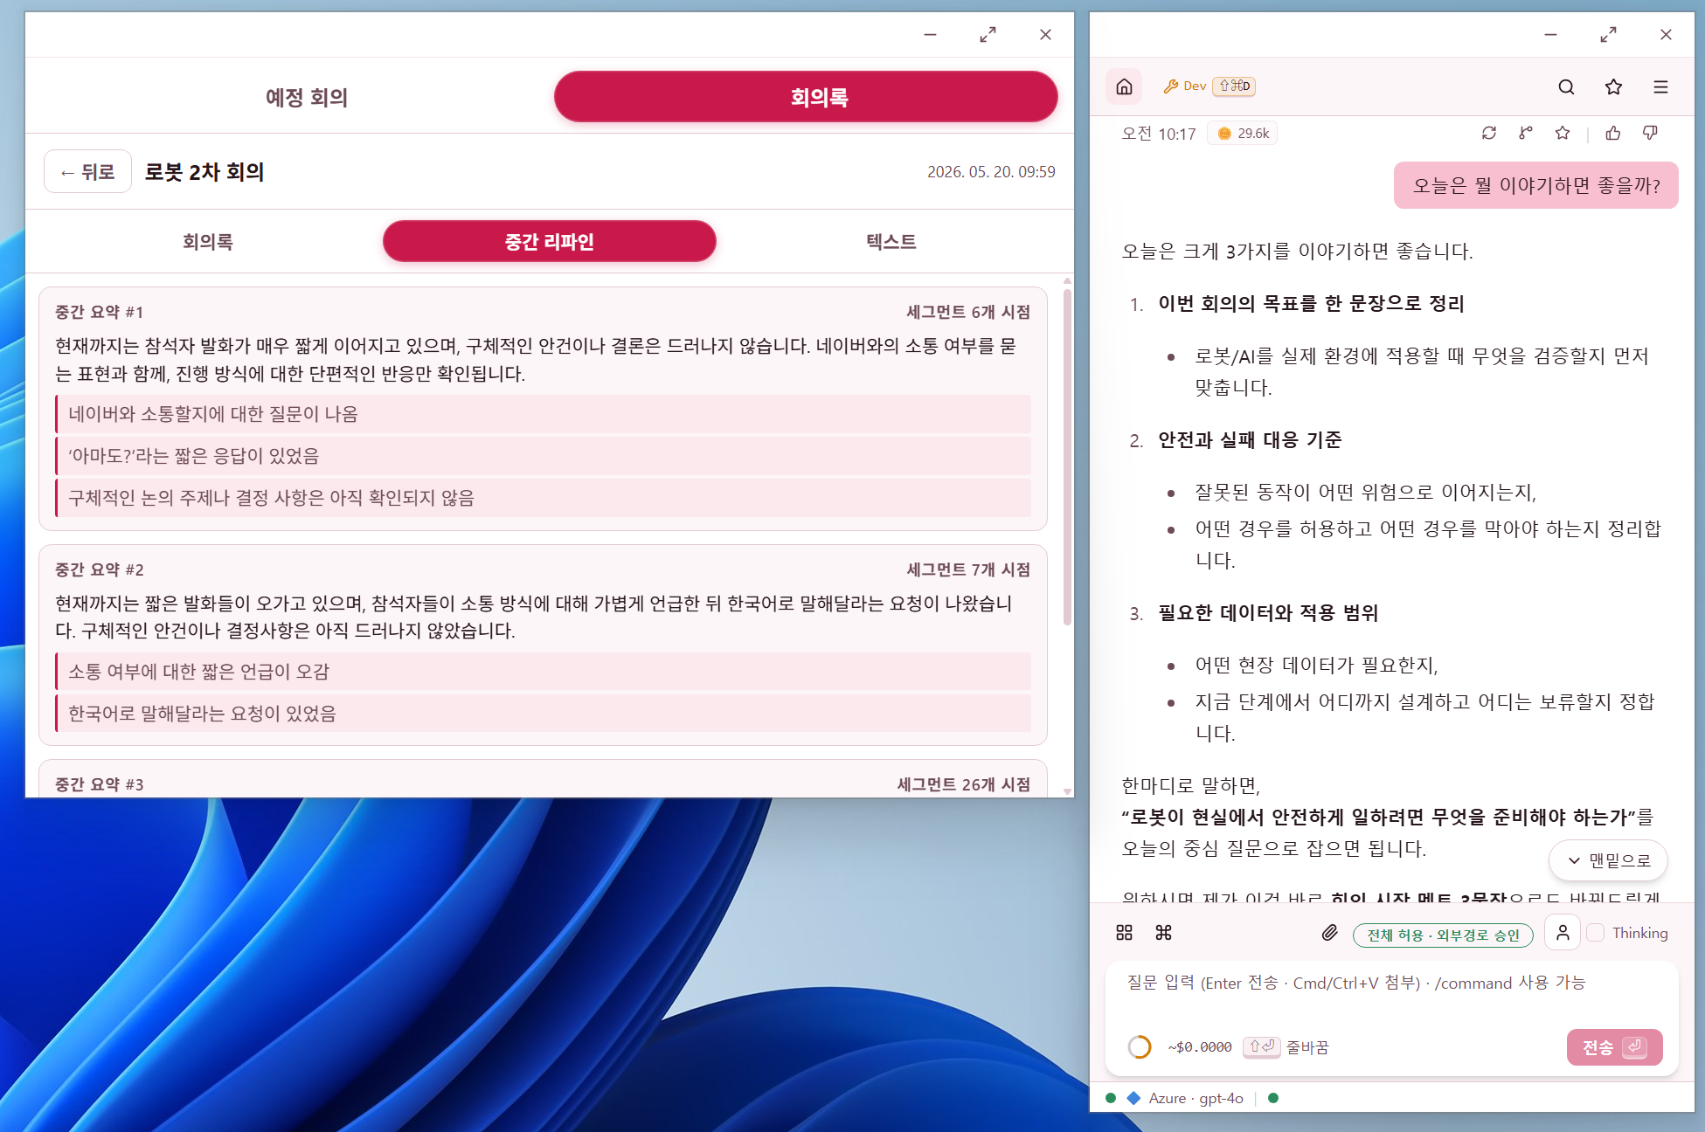Click the branch conversation icon

tap(1526, 133)
